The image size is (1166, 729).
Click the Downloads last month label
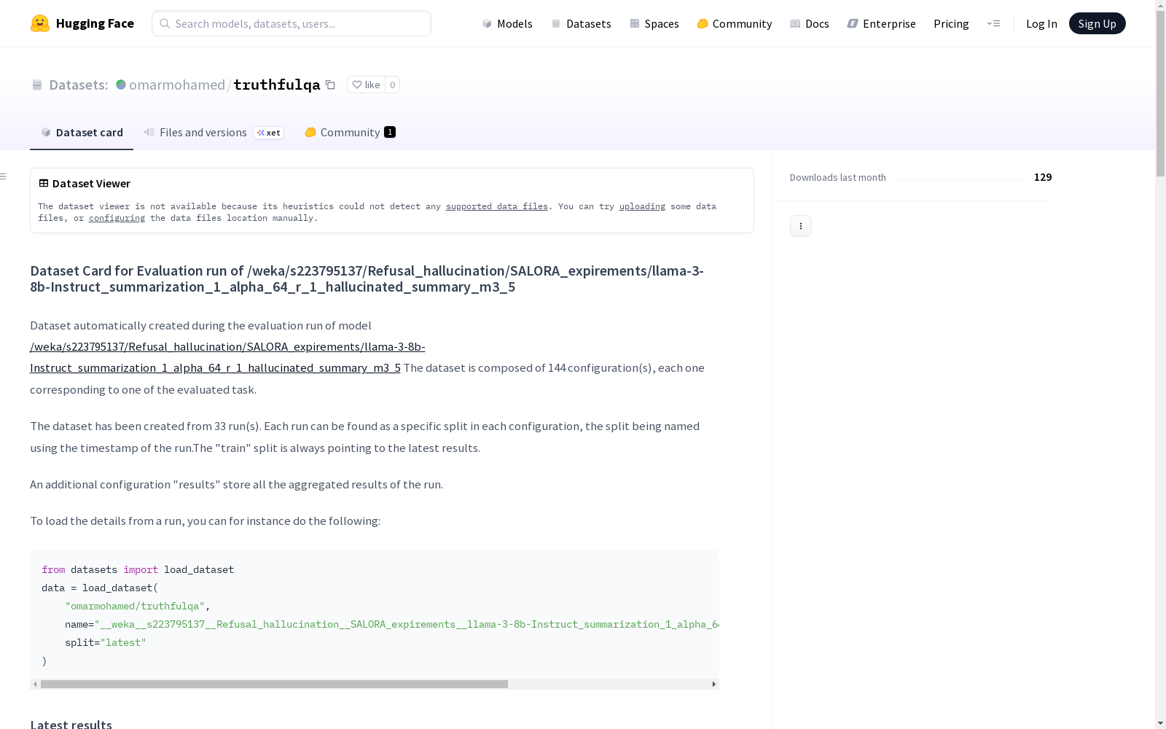(838, 177)
